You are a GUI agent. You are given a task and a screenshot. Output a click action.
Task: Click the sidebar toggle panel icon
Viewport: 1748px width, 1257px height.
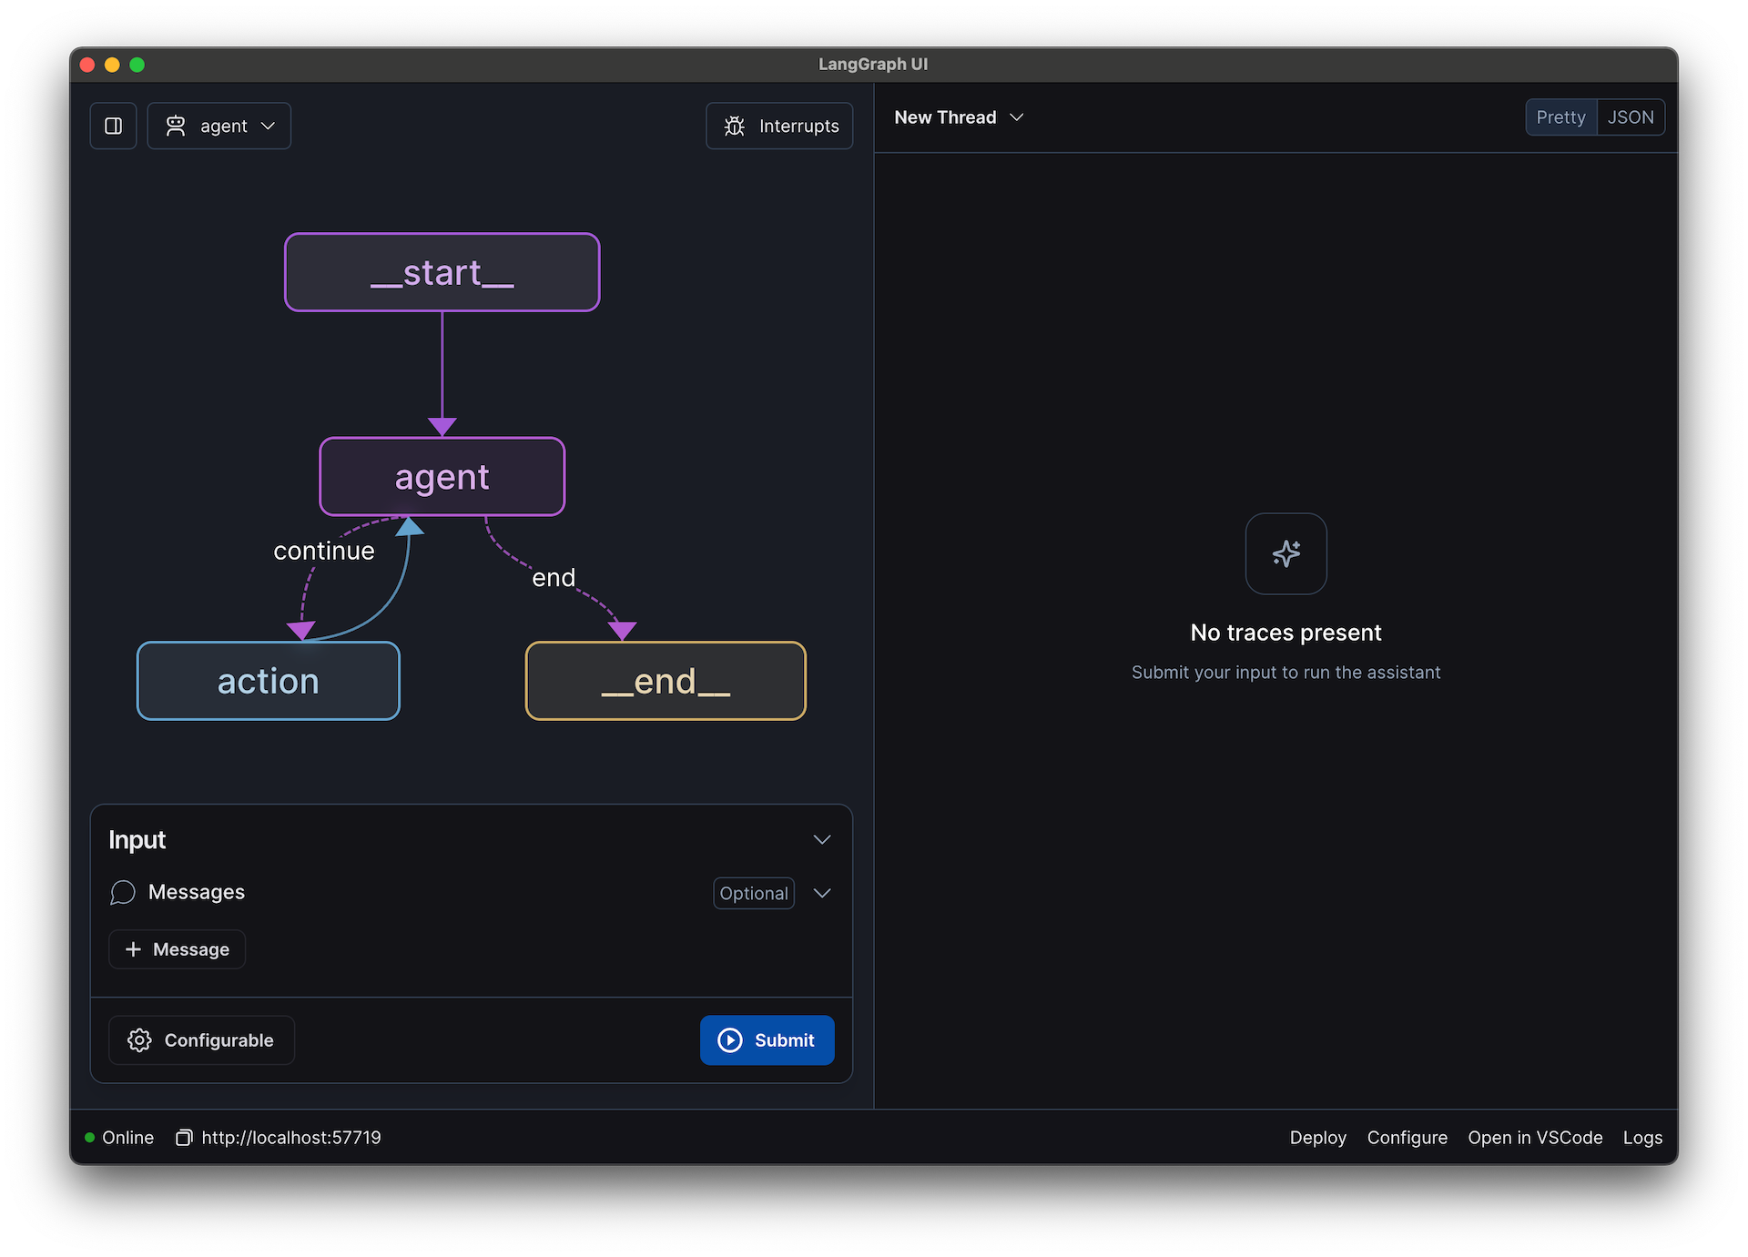pyautogui.click(x=116, y=125)
